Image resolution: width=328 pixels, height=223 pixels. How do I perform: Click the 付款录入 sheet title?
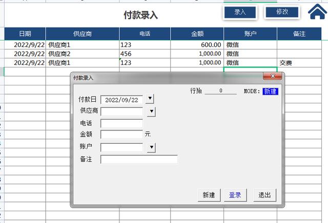[x=140, y=15]
